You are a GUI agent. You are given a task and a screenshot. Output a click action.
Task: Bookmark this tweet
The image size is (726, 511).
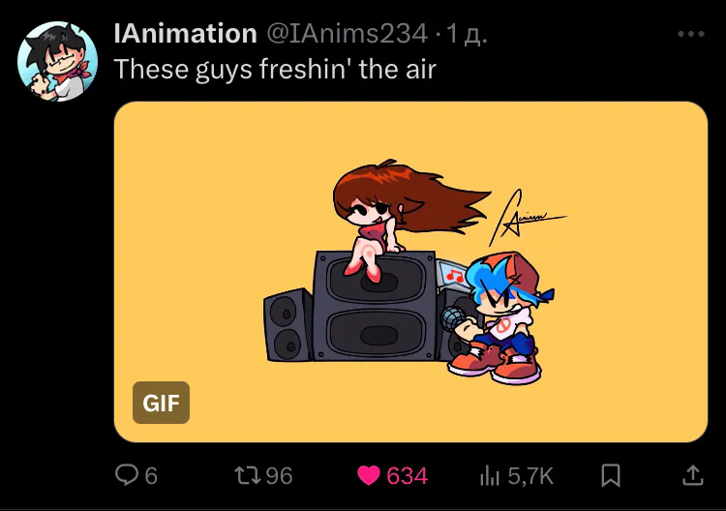611,475
